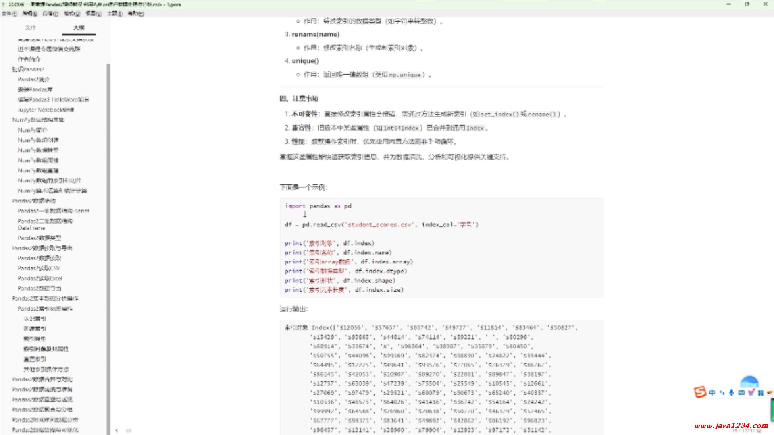Collapse sidebar with the left chevron icon

click(x=117, y=430)
